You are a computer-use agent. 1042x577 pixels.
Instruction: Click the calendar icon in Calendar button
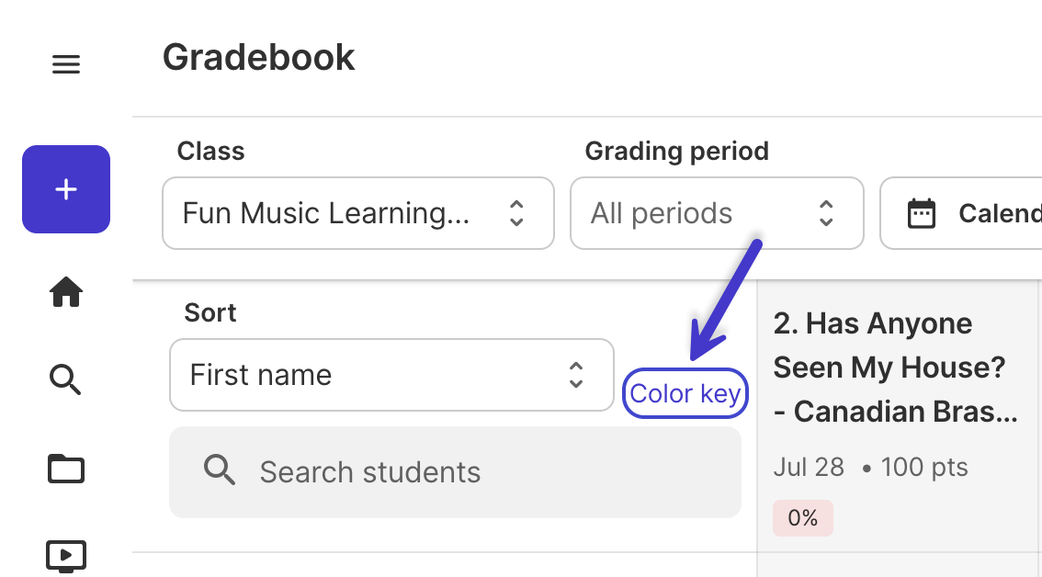click(x=922, y=213)
